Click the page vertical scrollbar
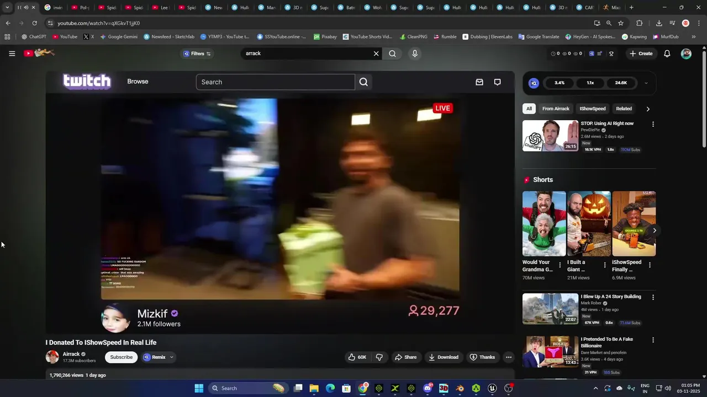707x397 pixels. click(704, 99)
